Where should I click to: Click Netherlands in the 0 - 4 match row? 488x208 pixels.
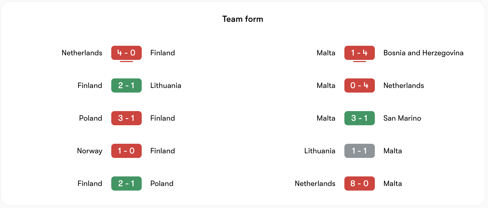pyautogui.click(x=403, y=85)
